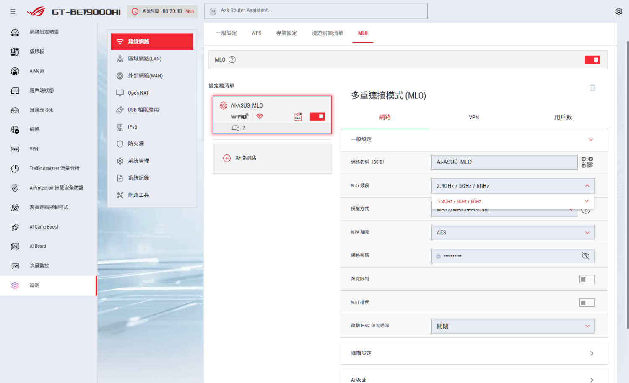This screenshot has height=383, width=629.
Task: Click the firewall shield icon
Action: pos(120,144)
